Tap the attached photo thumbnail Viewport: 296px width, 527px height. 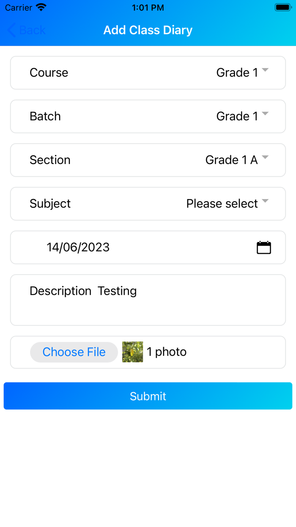click(x=132, y=352)
